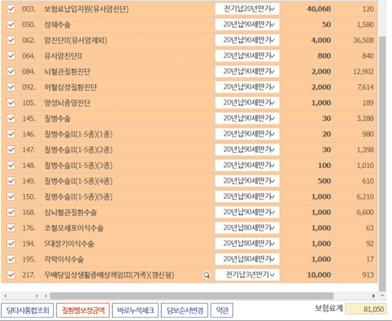Click the 보험료계 total field showing 81,050
Viewport: 392px width, 321px height.
pyautogui.click(x=365, y=309)
